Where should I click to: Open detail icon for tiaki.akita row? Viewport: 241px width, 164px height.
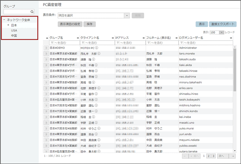coord(46,65)
